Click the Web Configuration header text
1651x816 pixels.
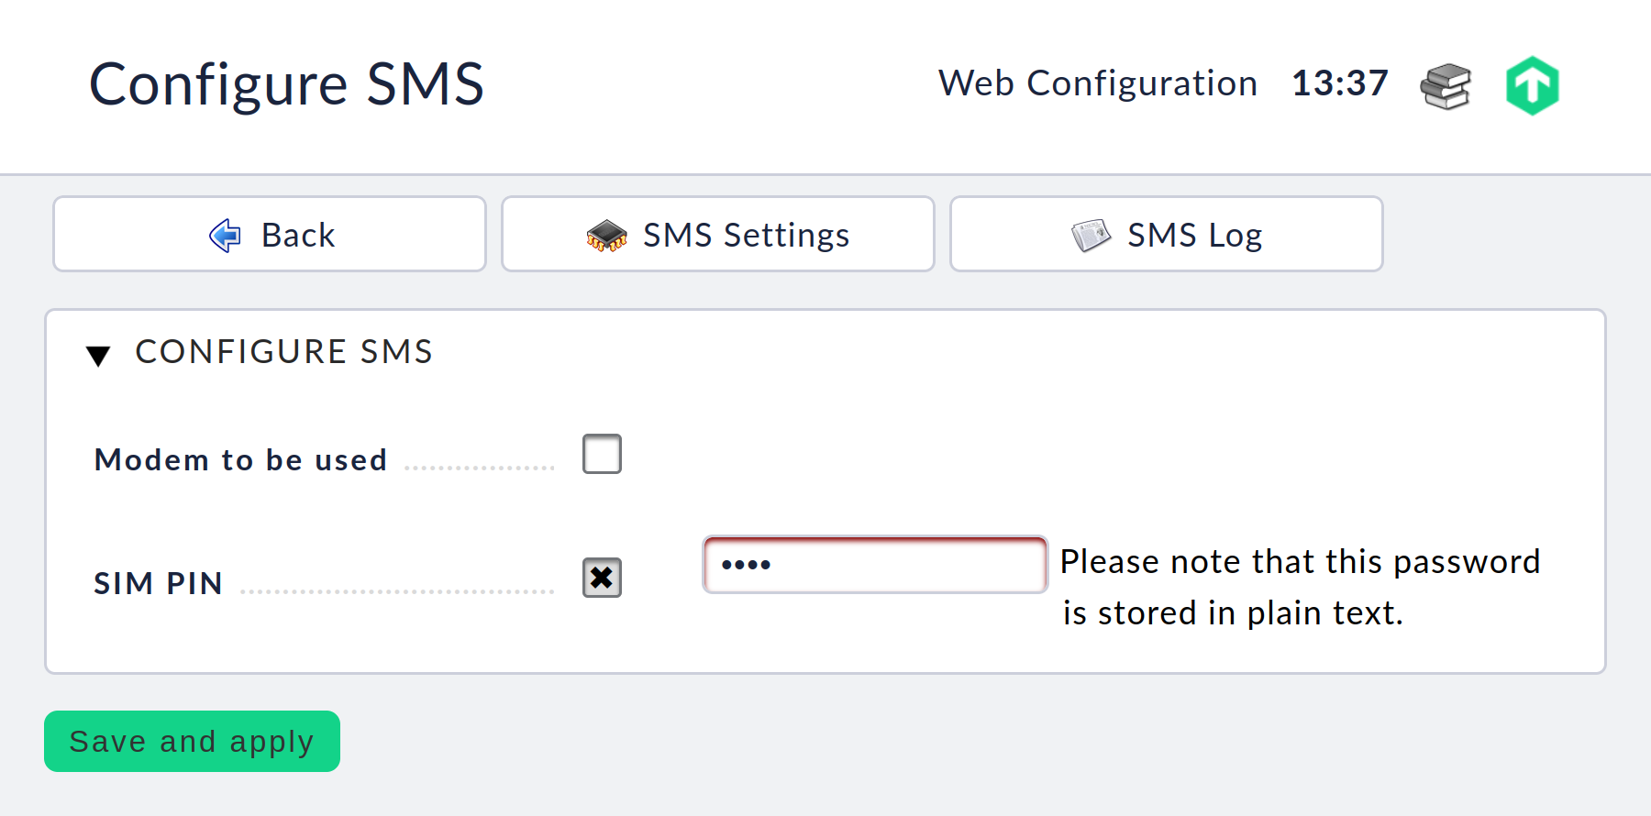pos(1098,83)
